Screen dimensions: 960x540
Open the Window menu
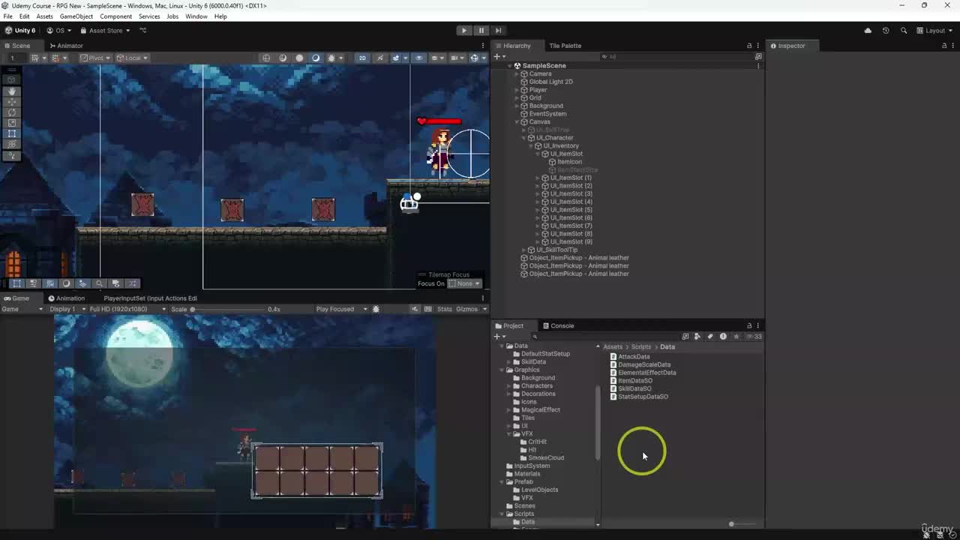point(196,16)
